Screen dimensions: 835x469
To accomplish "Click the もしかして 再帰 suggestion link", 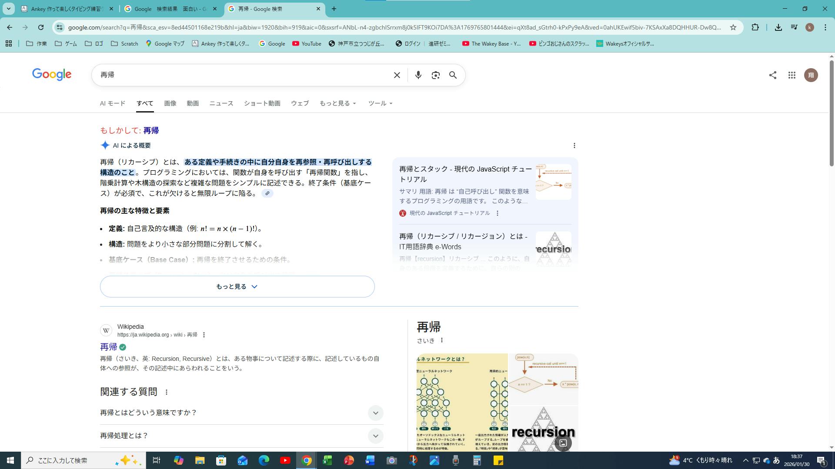I will pos(151,130).
